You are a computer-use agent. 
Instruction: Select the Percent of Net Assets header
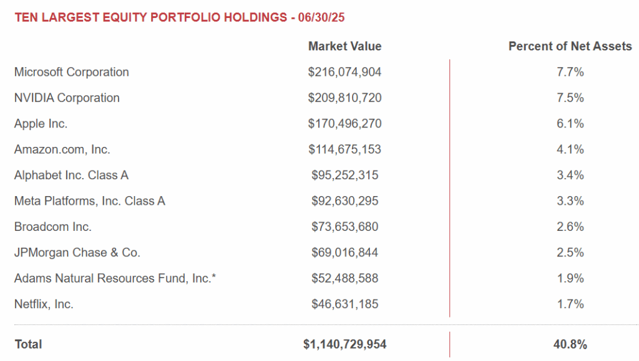[570, 46]
